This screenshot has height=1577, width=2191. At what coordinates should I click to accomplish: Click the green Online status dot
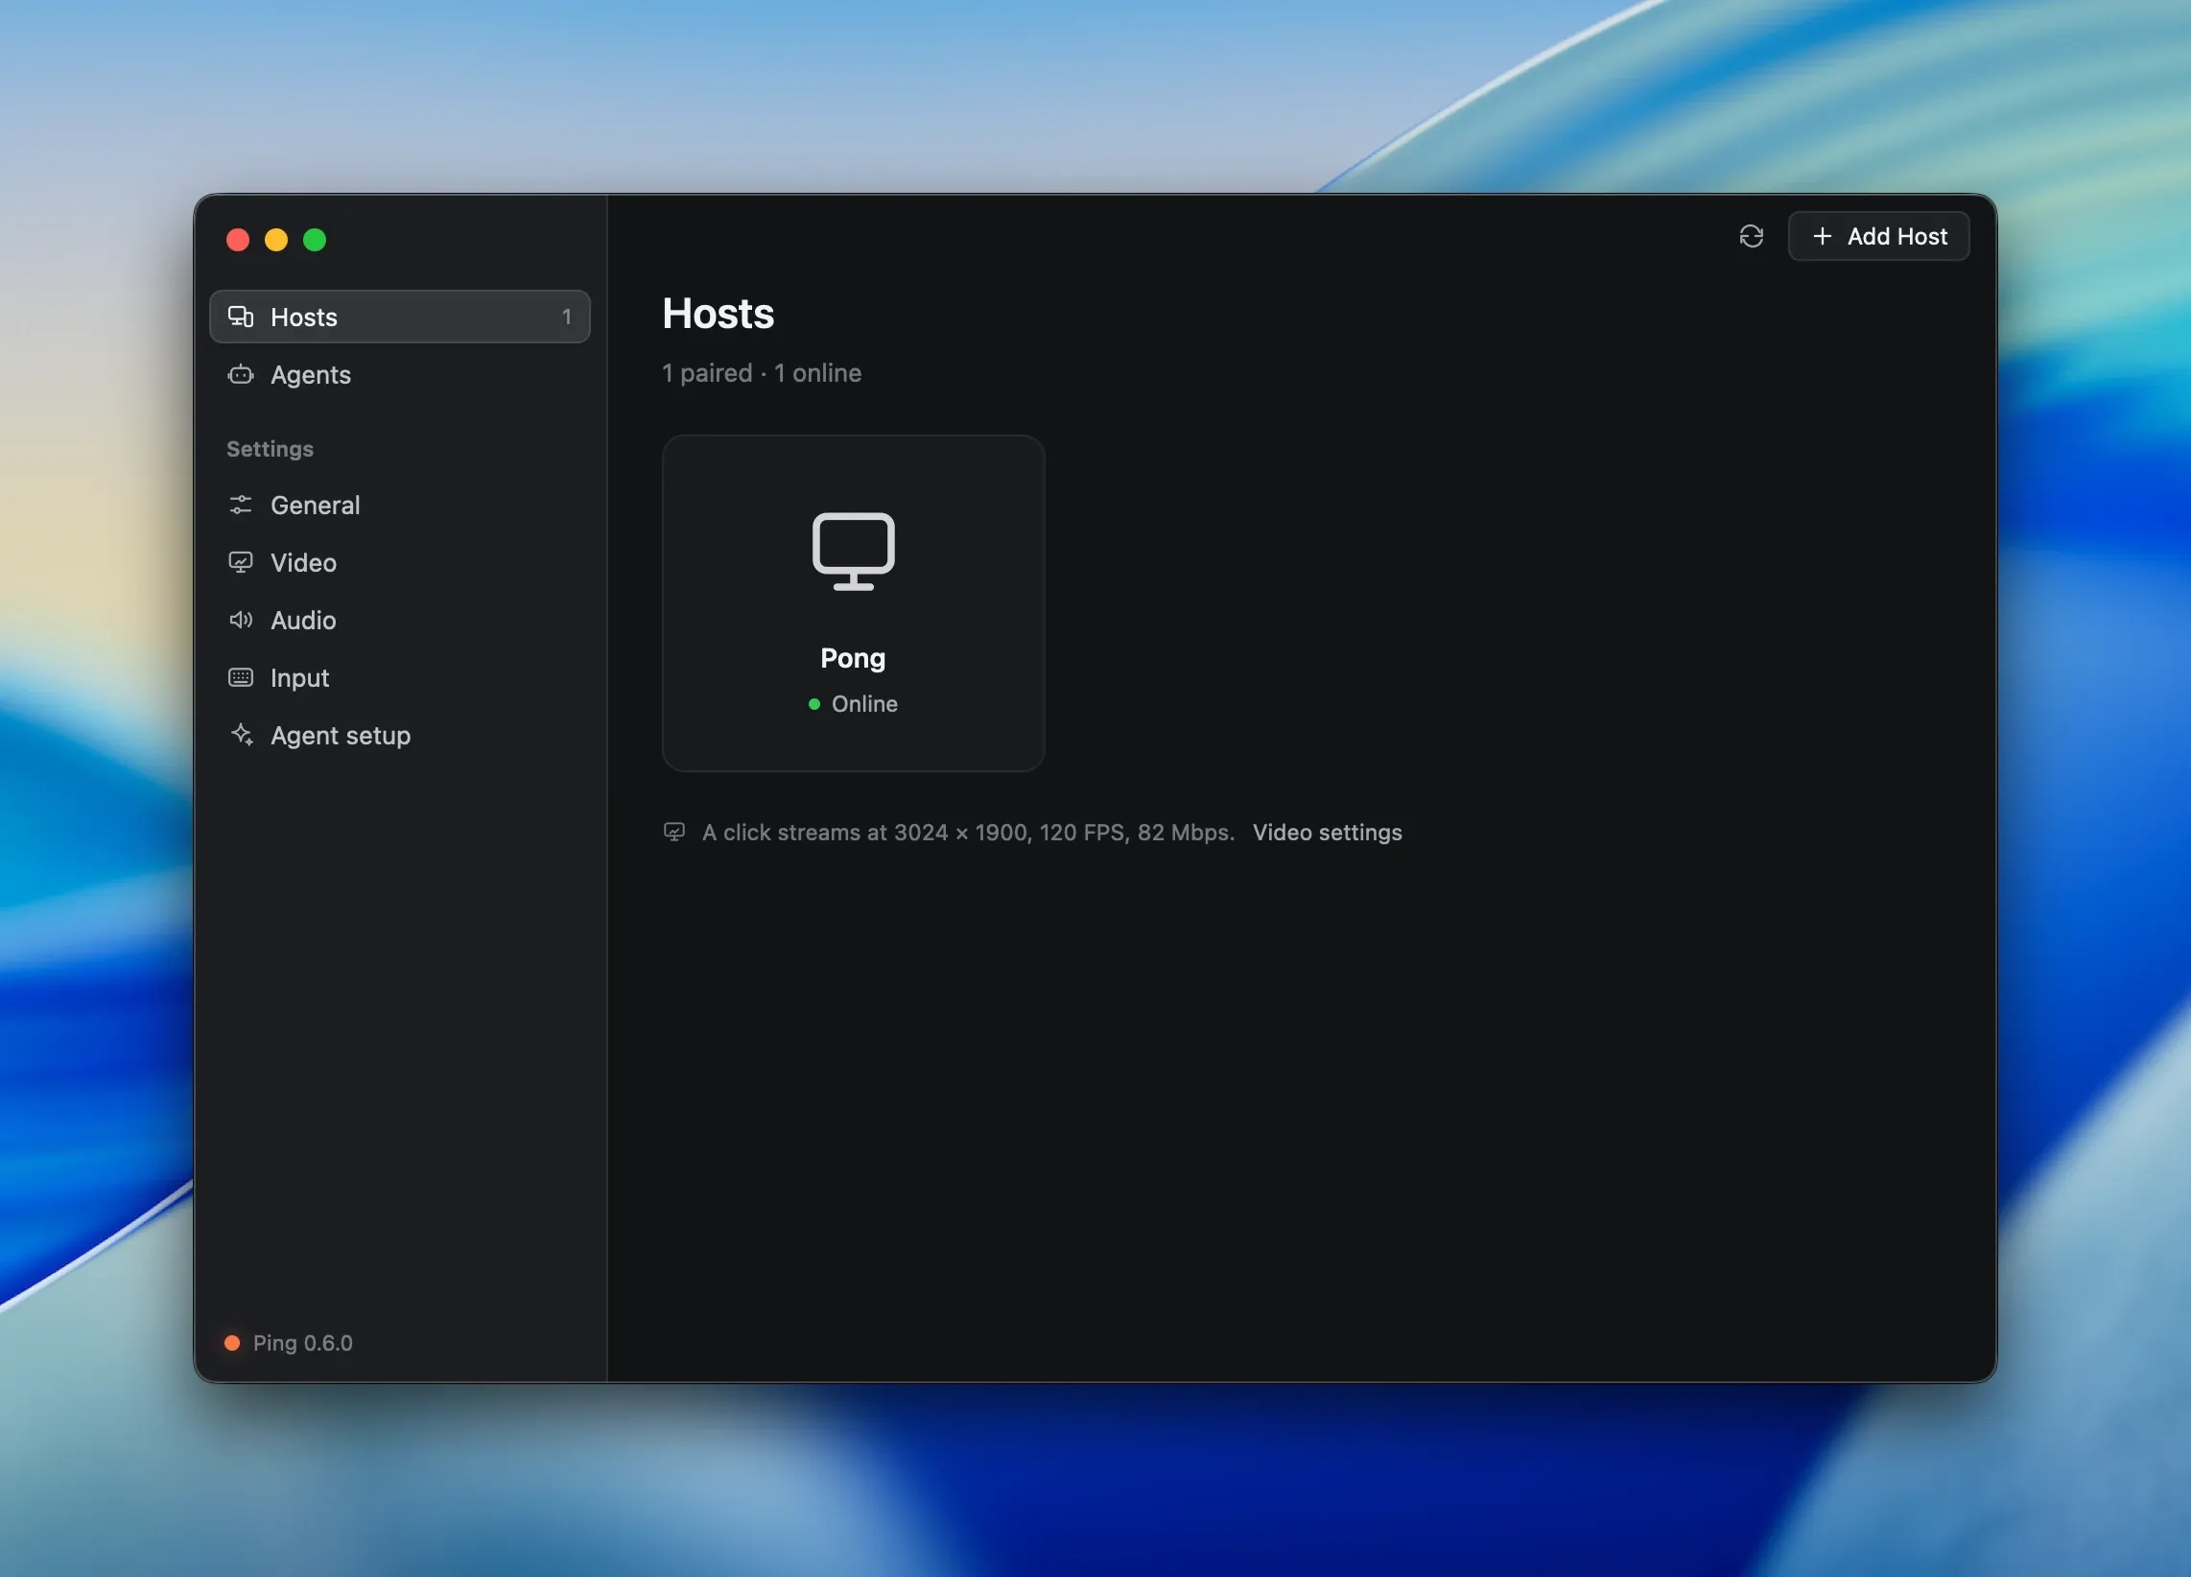[814, 704]
